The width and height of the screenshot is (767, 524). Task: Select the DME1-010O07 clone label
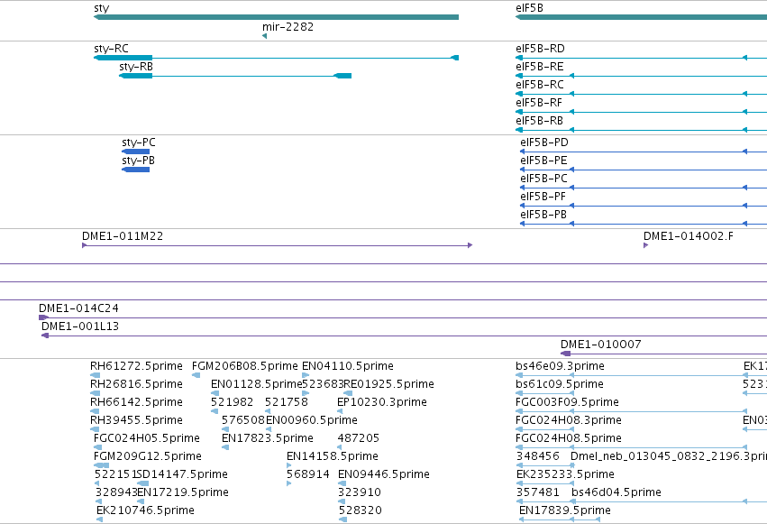pyautogui.click(x=600, y=345)
